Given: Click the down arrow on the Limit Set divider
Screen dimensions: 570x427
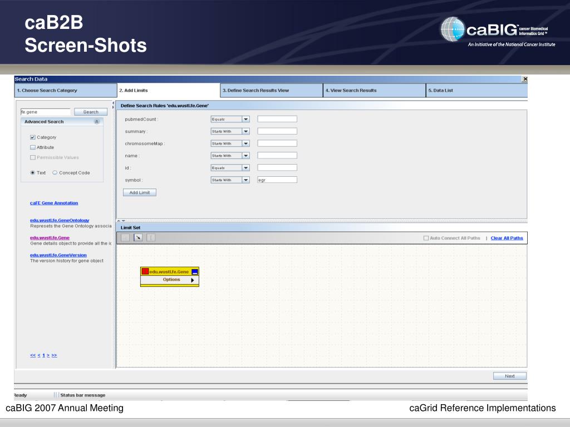Looking at the screenshot, I should click(124, 221).
